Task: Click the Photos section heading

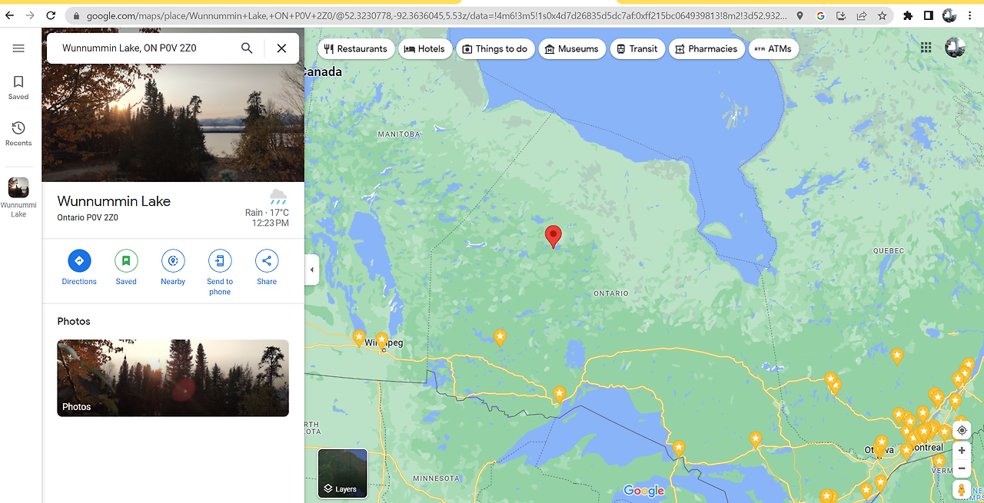Action: (74, 321)
